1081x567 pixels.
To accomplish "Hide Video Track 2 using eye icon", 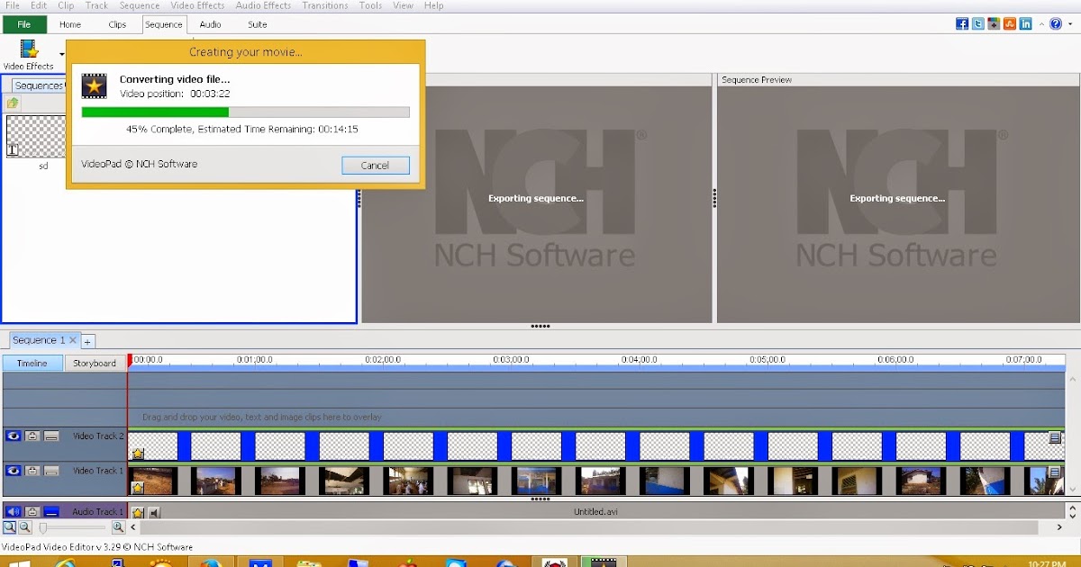I will coord(14,436).
